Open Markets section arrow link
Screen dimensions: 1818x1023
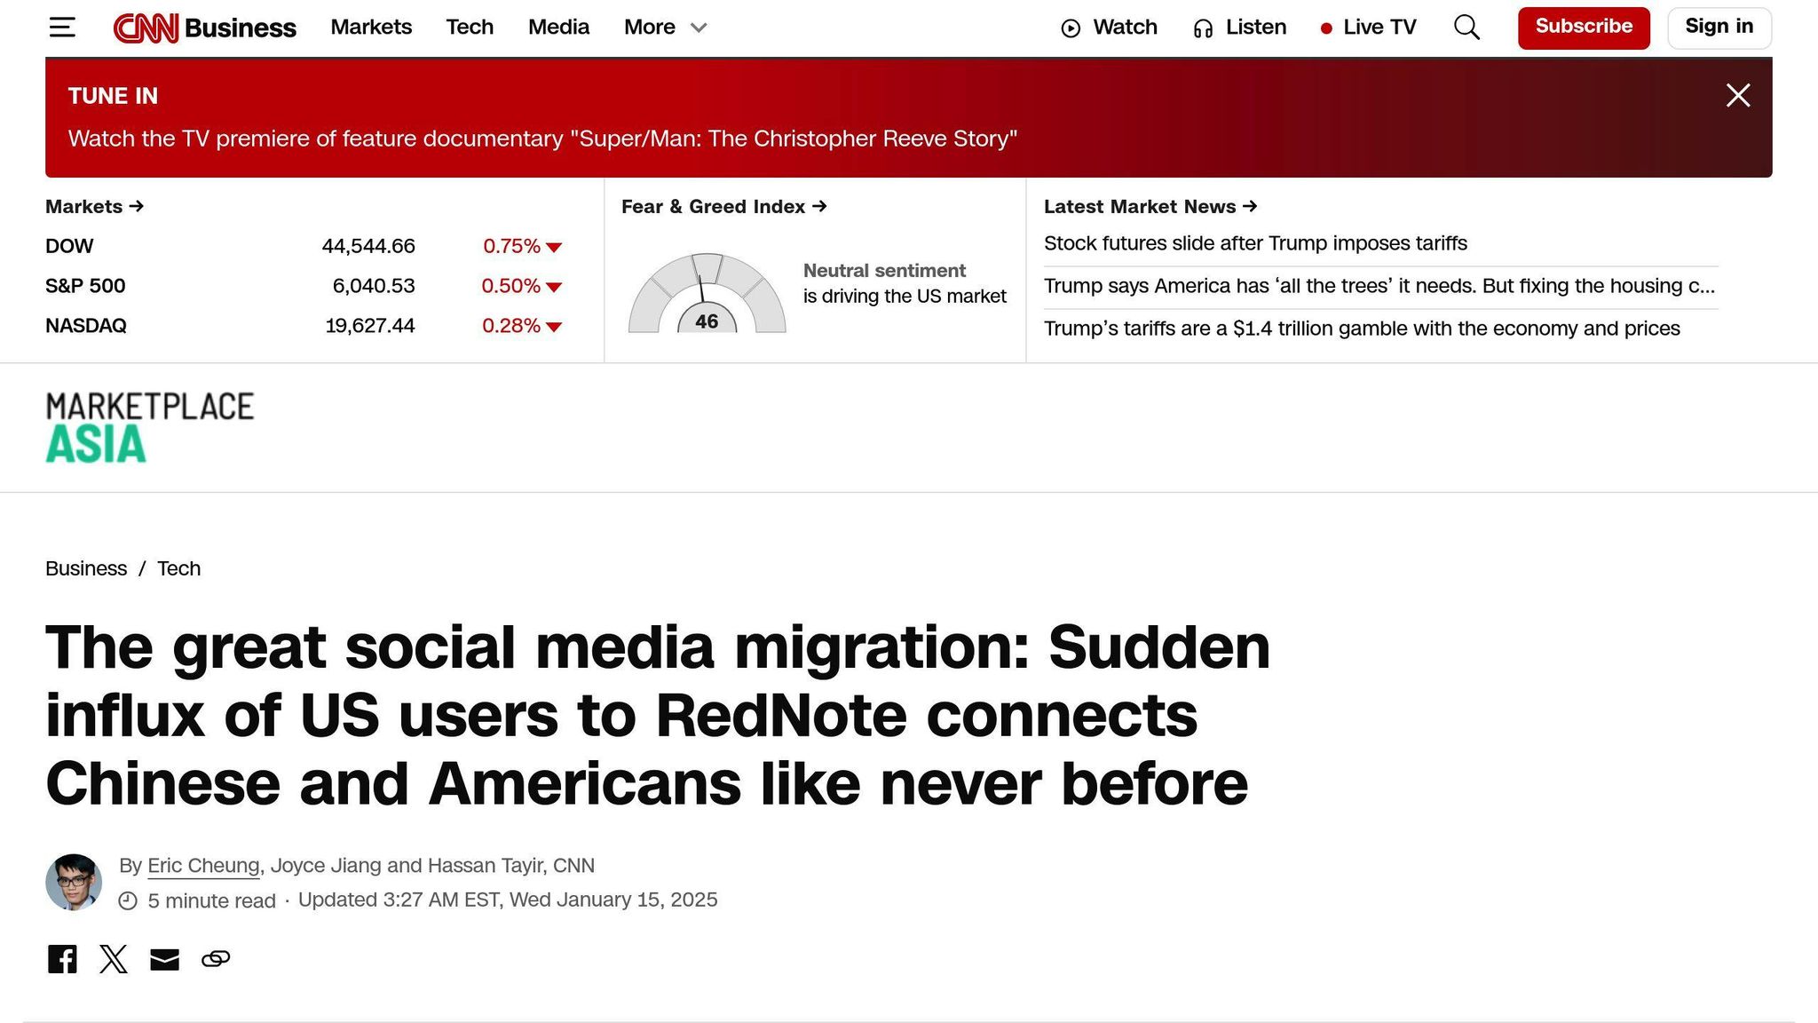[x=94, y=206]
